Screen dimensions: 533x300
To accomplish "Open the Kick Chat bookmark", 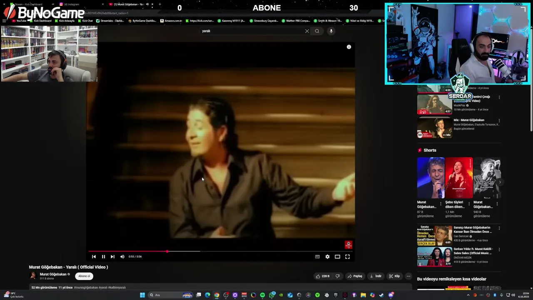I will click(x=85, y=20).
